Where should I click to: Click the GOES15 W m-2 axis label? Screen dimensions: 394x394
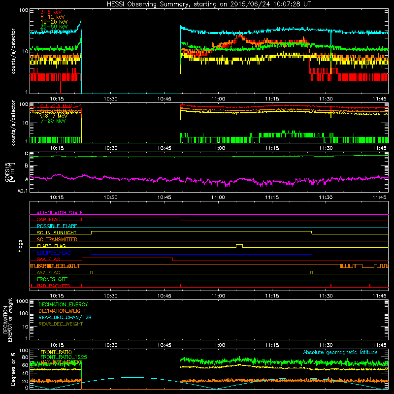10,172
